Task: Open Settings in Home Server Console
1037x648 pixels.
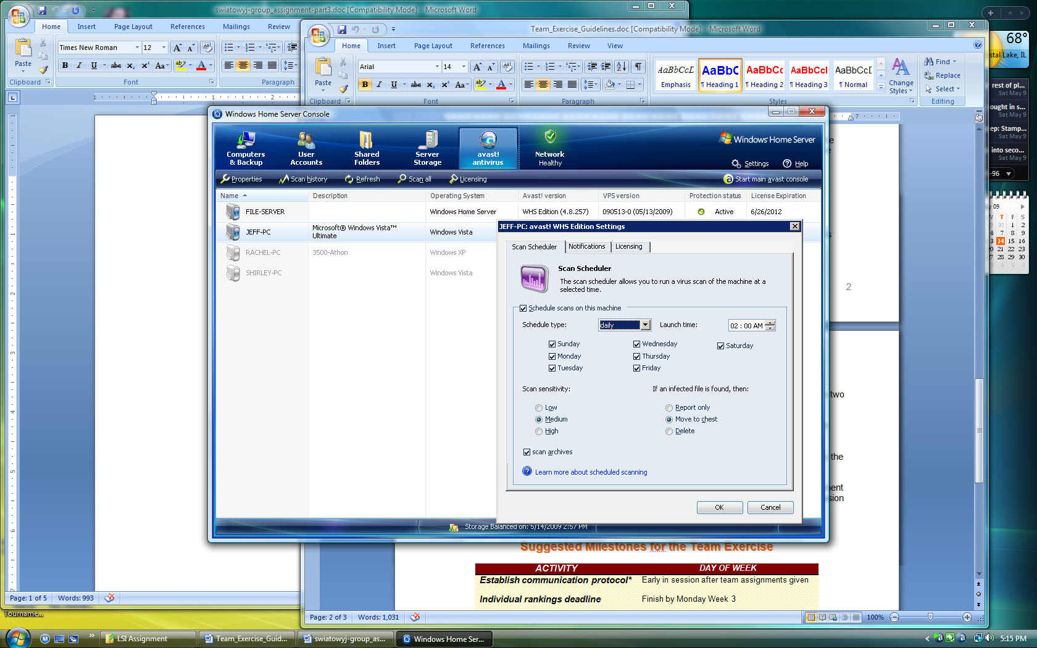Action: [x=750, y=164]
